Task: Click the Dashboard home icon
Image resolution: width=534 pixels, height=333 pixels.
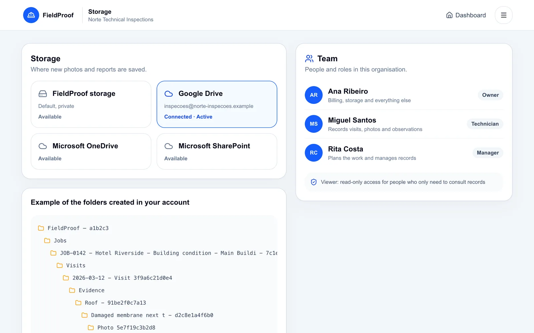Action: pos(449,15)
